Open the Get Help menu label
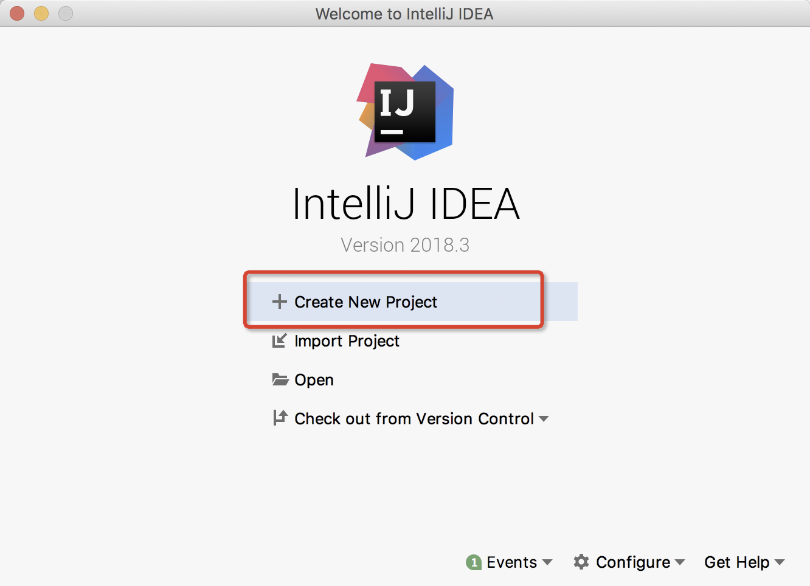This screenshot has height=586, width=810. pyautogui.click(x=736, y=562)
